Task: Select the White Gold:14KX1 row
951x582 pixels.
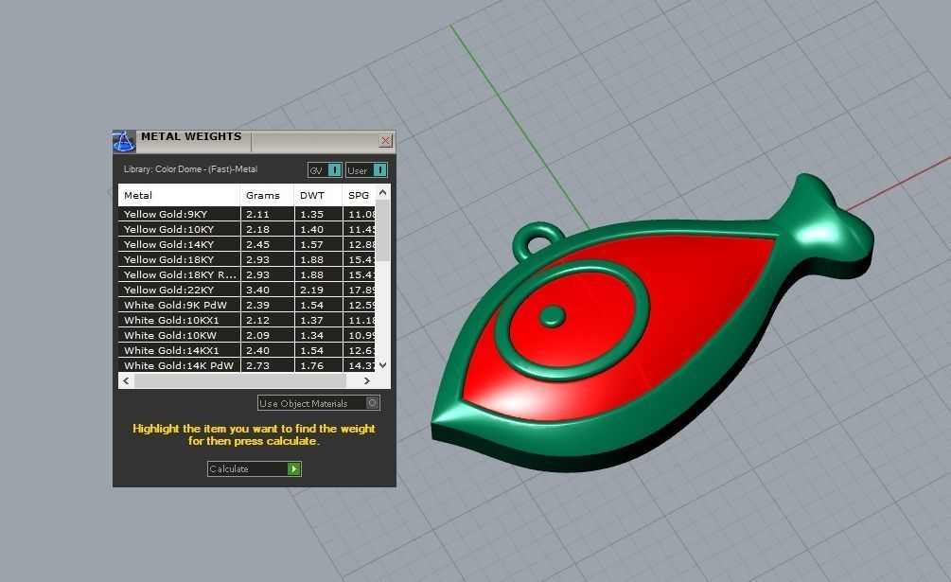Action: (x=247, y=350)
